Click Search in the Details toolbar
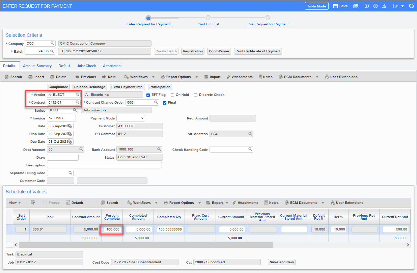Image resolution: width=417 pixels, height=273 pixels. point(13,77)
